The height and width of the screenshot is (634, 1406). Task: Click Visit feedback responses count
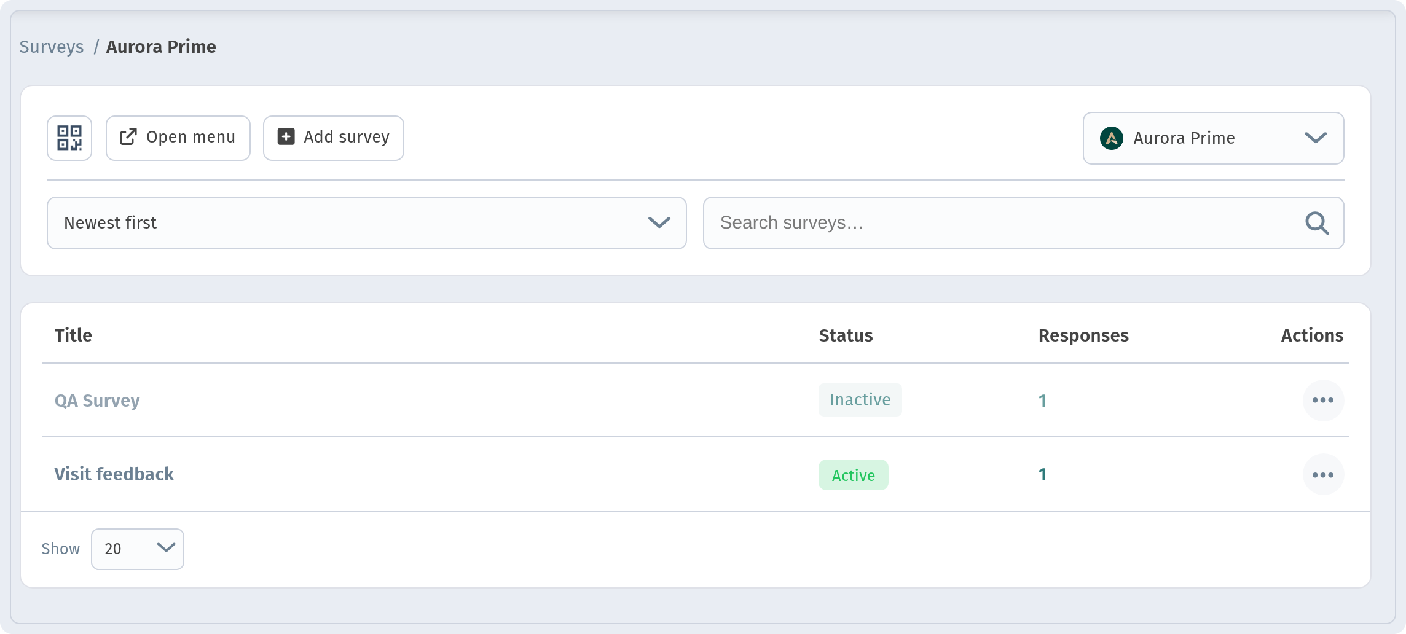click(1042, 474)
